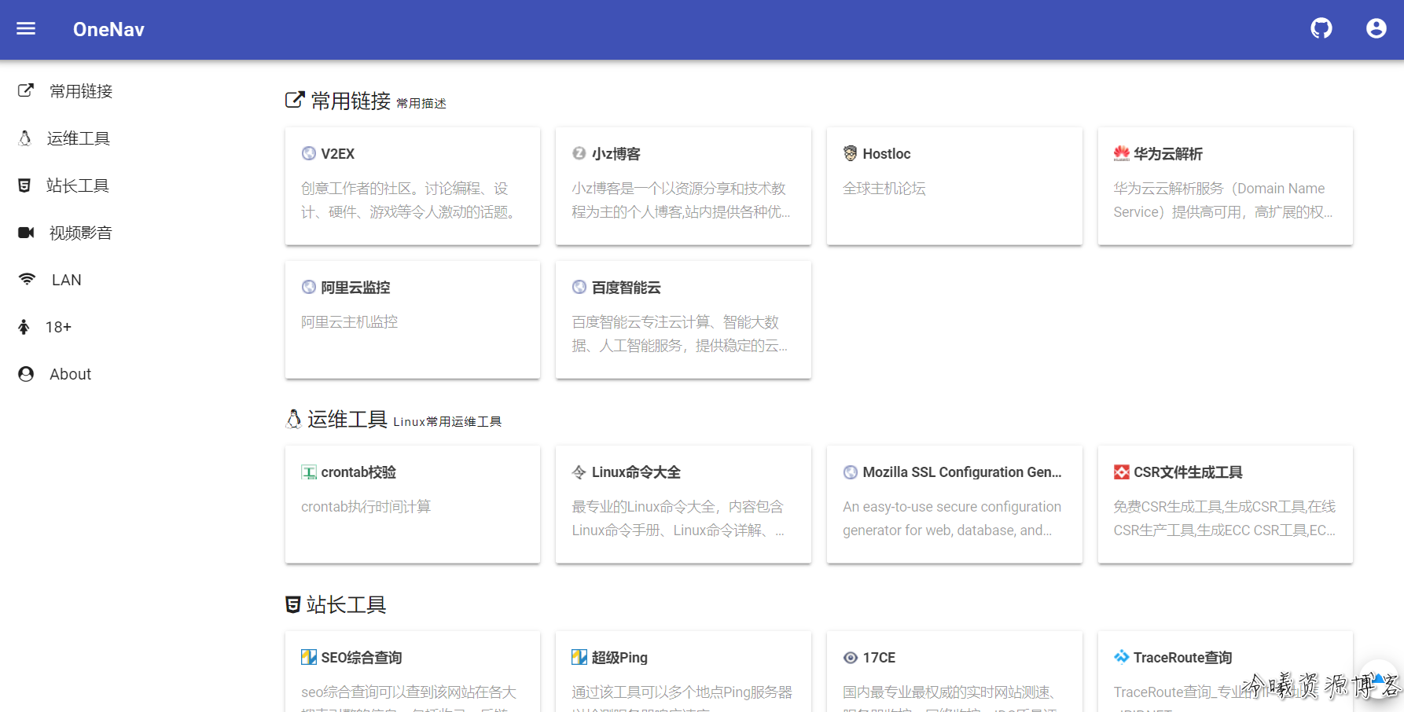
Task: Click the 常用描述 subtitle text
Action: pos(421,104)
